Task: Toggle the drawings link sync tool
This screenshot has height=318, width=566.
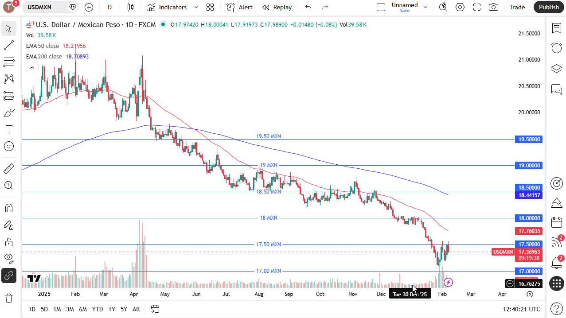Action: point(8,275)
